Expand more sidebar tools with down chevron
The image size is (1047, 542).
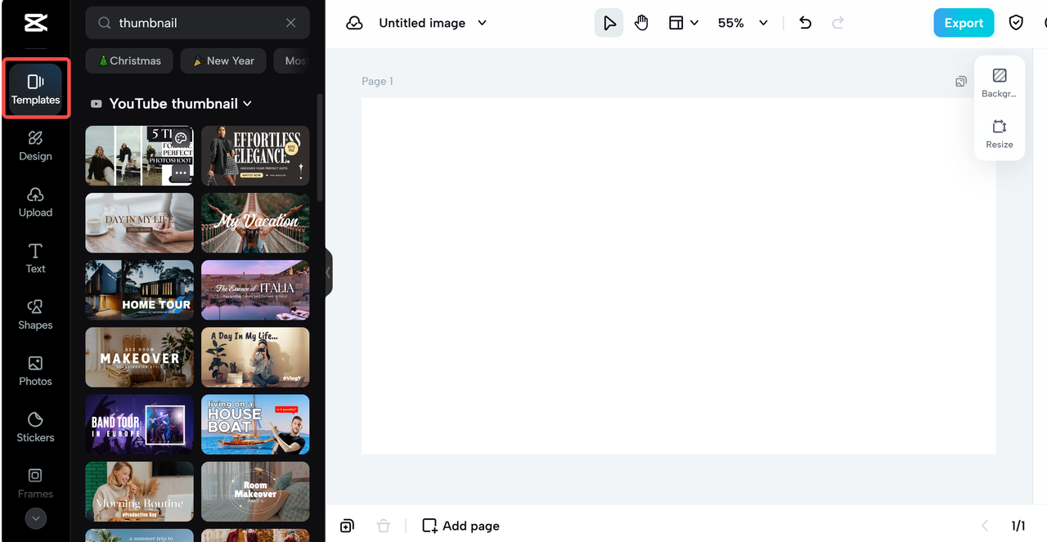(x=35, y=518)
